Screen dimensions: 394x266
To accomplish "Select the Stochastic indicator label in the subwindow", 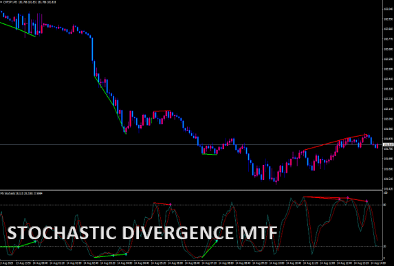I will [21, 193].
